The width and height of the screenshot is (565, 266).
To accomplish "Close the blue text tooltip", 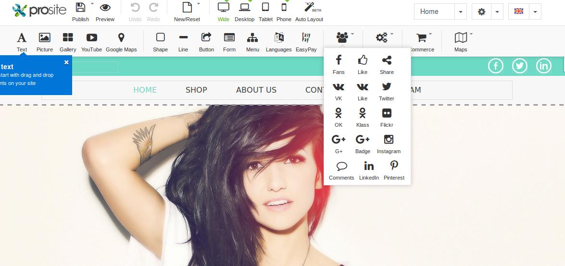I will 66,62.
